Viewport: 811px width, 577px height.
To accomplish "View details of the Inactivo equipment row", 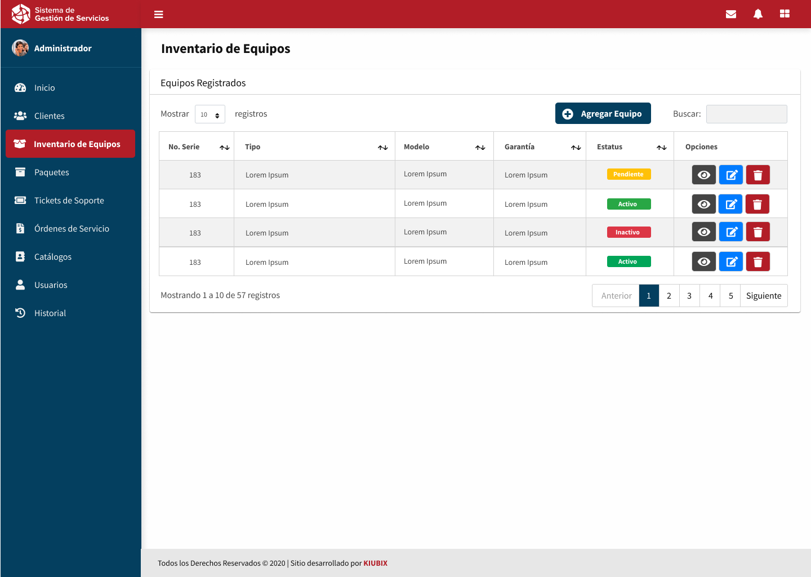I will pos(704,232).
